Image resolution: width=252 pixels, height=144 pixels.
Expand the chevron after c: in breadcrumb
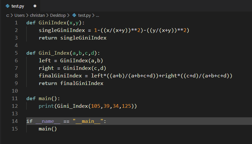click(x=12, y=15)
